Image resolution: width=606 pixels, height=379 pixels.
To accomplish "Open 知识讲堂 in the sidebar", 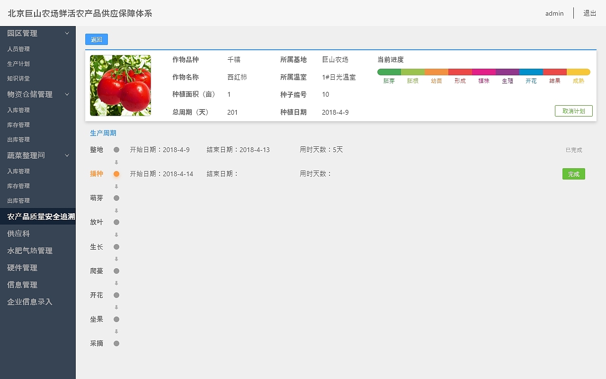I will coord(18,78).
